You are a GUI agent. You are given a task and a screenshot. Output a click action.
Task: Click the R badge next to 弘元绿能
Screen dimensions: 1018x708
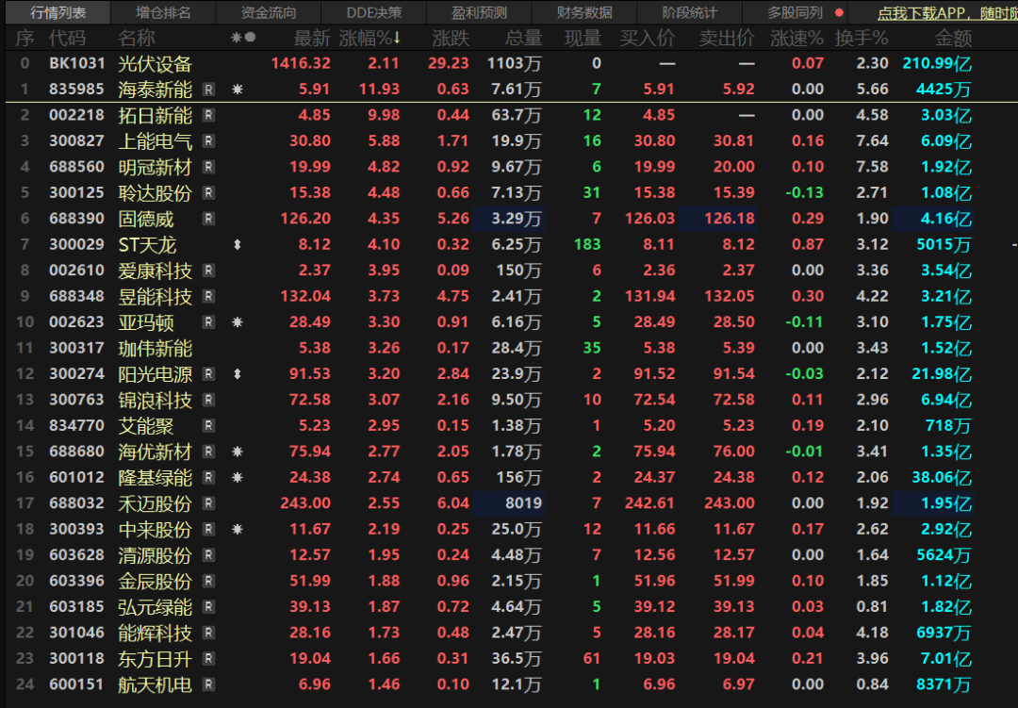coord(208,607)
